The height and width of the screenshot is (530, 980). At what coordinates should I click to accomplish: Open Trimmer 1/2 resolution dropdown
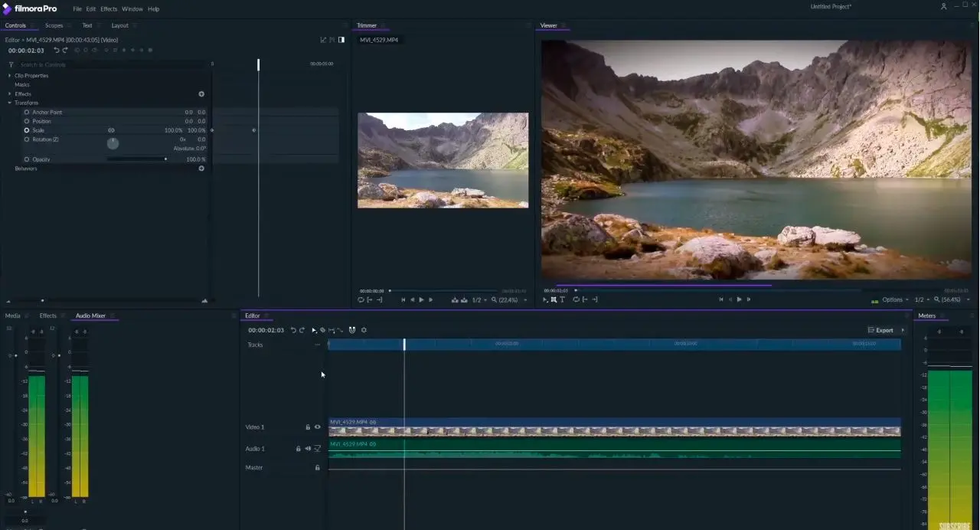[479, 300]
